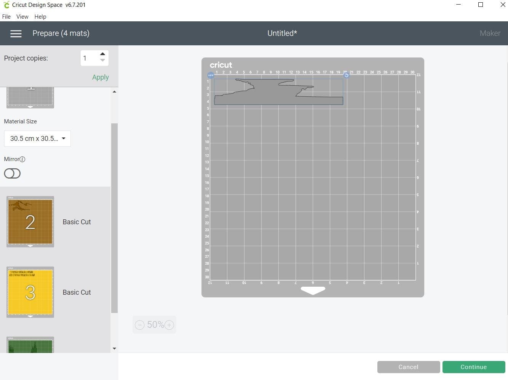
Task: Click the Cancel button
Action: 409,367
